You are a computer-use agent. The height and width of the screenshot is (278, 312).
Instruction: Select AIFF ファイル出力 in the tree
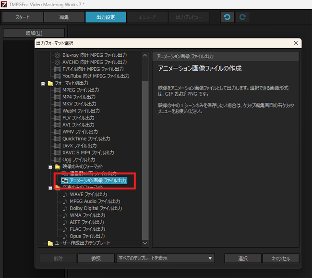pos(87,222)
